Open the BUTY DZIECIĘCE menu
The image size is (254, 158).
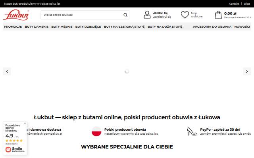click(x=88, y=26)
